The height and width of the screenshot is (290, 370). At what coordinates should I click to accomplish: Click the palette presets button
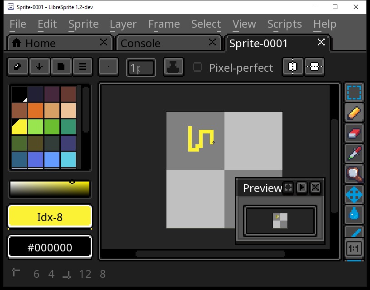tap(61, 67)
